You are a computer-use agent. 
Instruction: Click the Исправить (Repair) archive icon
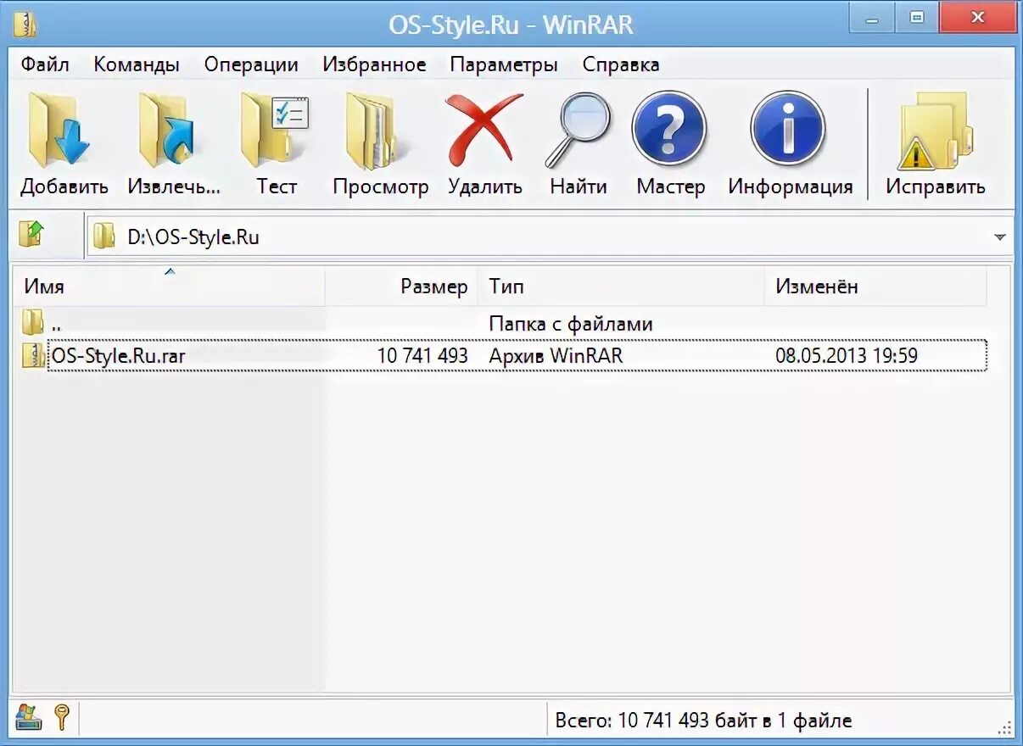(x=935, y=131)
